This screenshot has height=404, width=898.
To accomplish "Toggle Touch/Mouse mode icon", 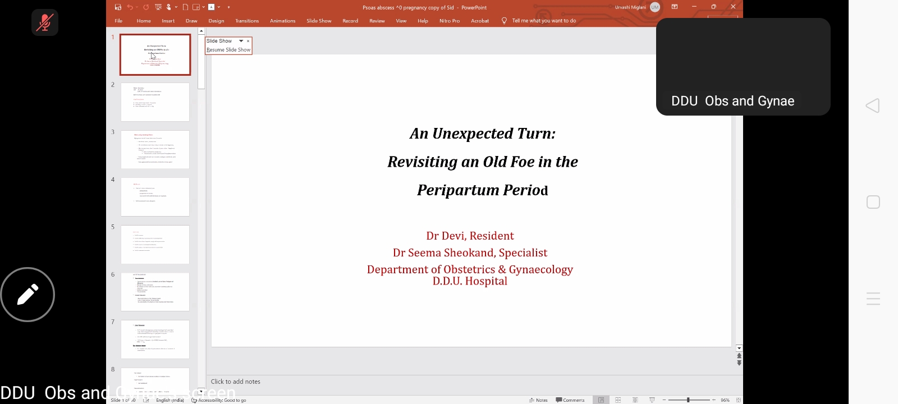I will (x=169, y=7).
